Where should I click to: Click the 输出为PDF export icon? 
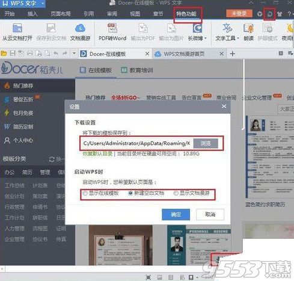[143, 28]
